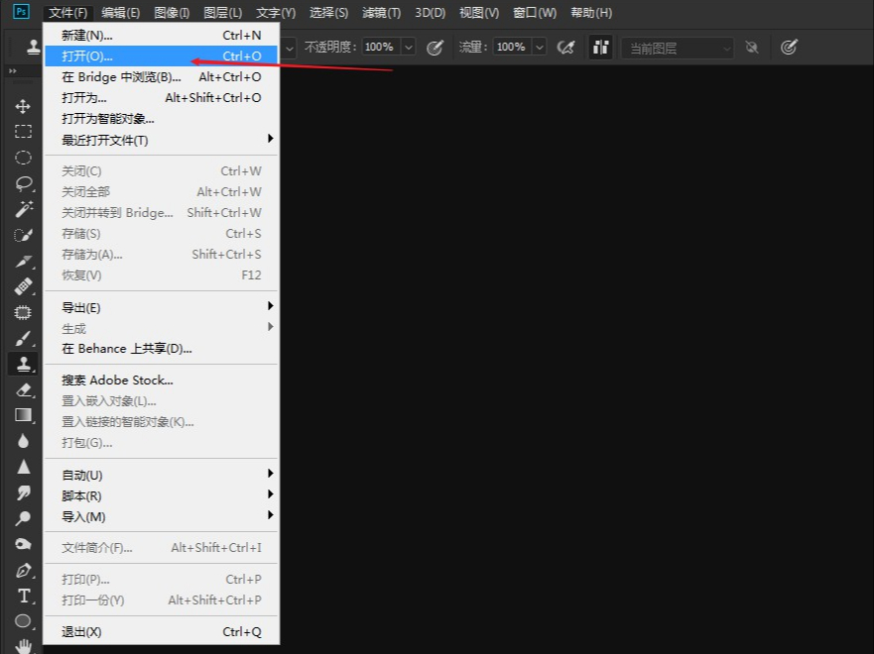
Task: Choose 退出(X) to quit Photoshop
Action: 161,632
